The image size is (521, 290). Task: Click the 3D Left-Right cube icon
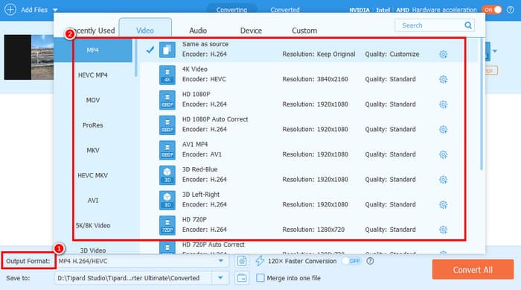[167, 200]
